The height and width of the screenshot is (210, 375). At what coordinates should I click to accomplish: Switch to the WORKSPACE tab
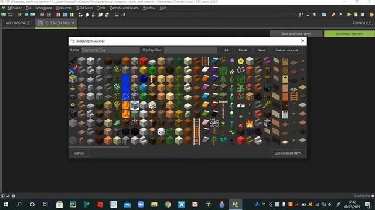point(18,23)
